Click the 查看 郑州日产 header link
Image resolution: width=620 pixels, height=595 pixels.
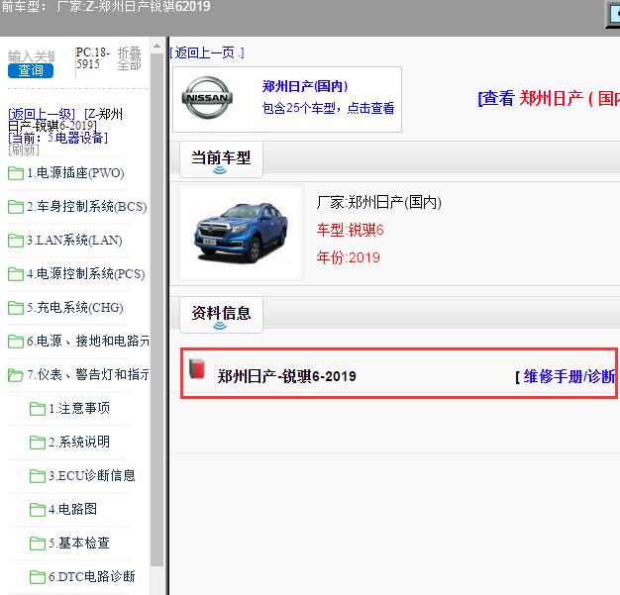tap(549, 98)
